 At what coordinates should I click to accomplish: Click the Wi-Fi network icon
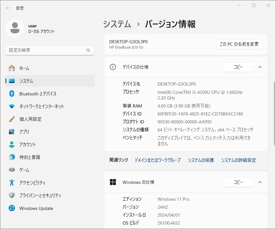[x=12, y=106]
